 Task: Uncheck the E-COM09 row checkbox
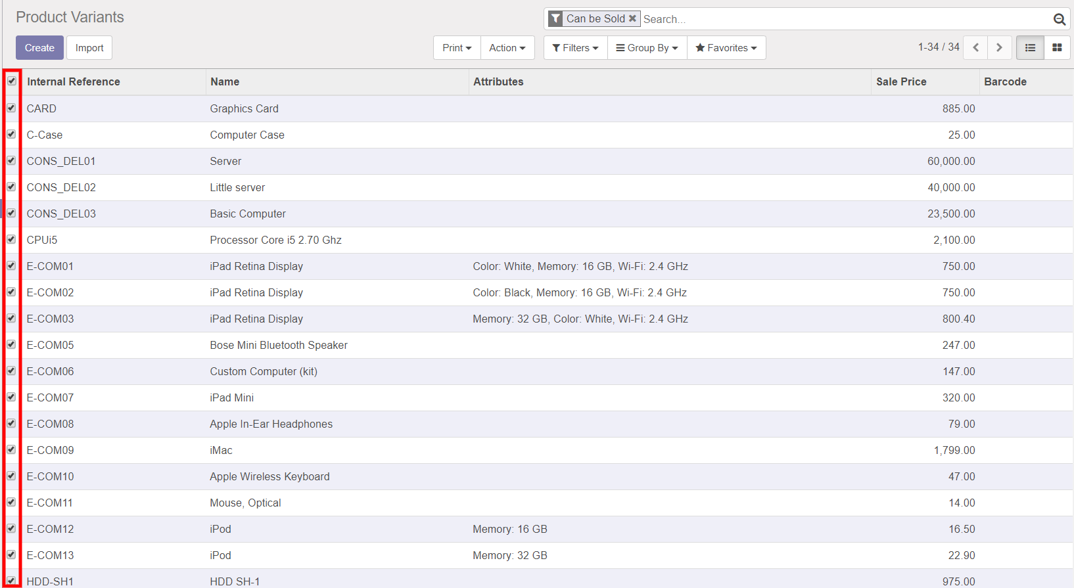coord(11,449)
